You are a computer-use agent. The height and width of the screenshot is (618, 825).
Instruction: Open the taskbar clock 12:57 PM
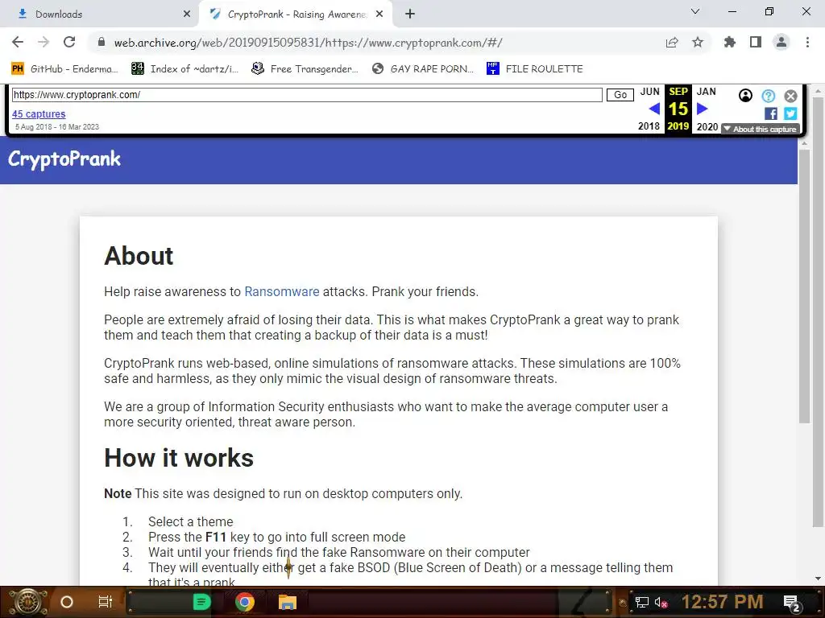click(x=722, y=602)
